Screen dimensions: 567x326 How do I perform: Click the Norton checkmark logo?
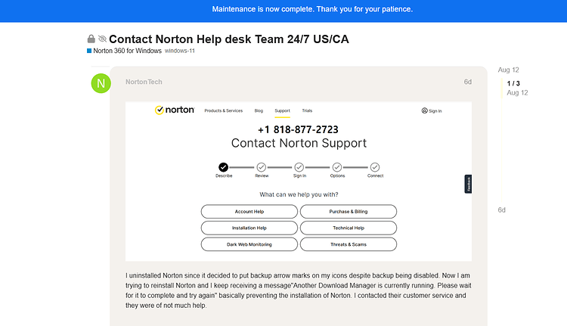point(159,110)
